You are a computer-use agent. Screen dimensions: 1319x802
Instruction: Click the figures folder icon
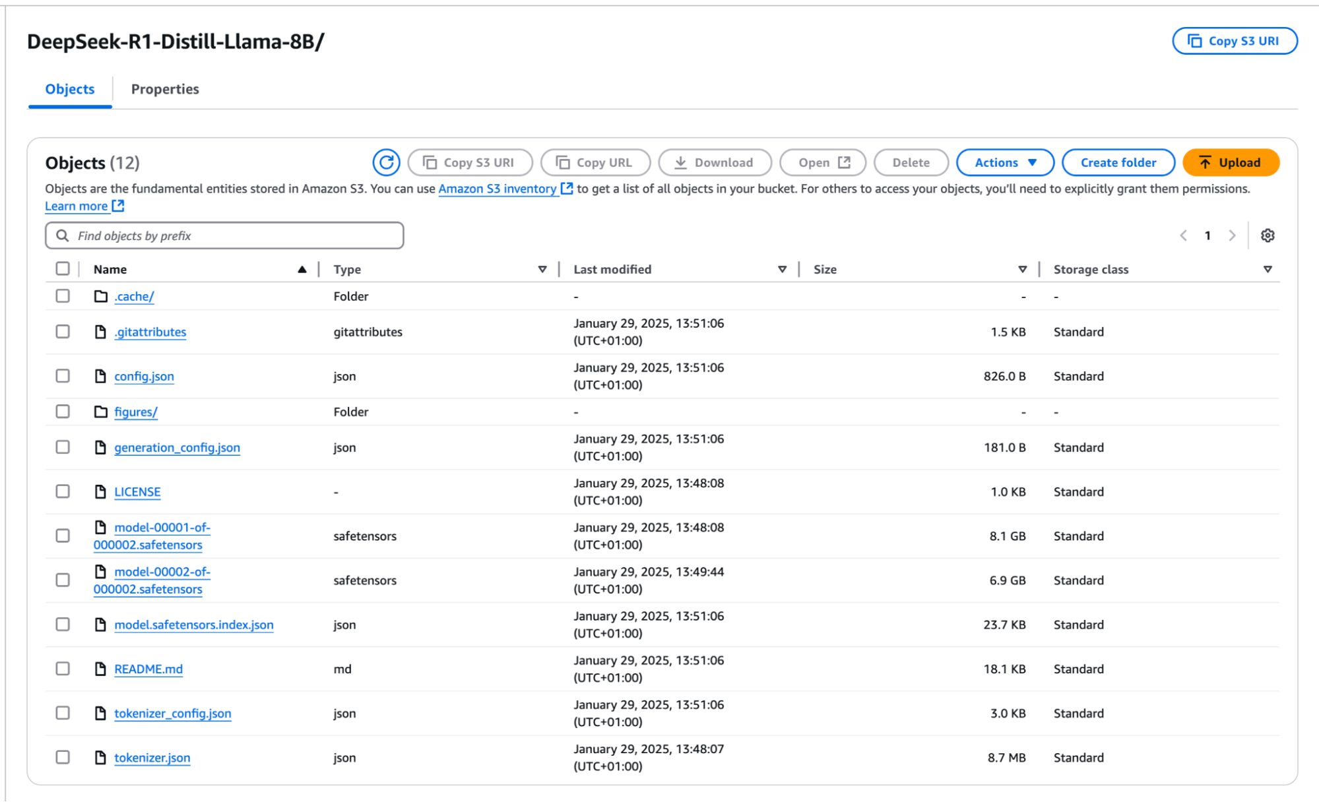[x=100, y=412]
